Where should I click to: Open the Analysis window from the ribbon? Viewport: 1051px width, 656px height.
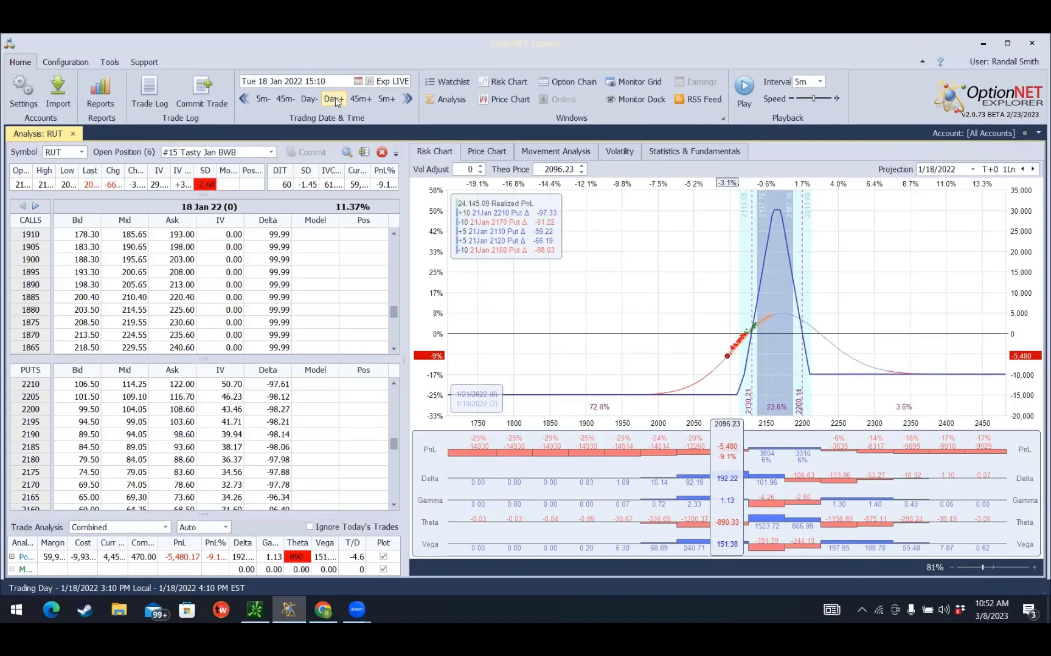pos(445,99)
